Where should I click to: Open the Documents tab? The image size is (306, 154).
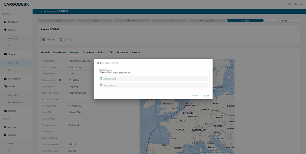[x=123, y=52]
